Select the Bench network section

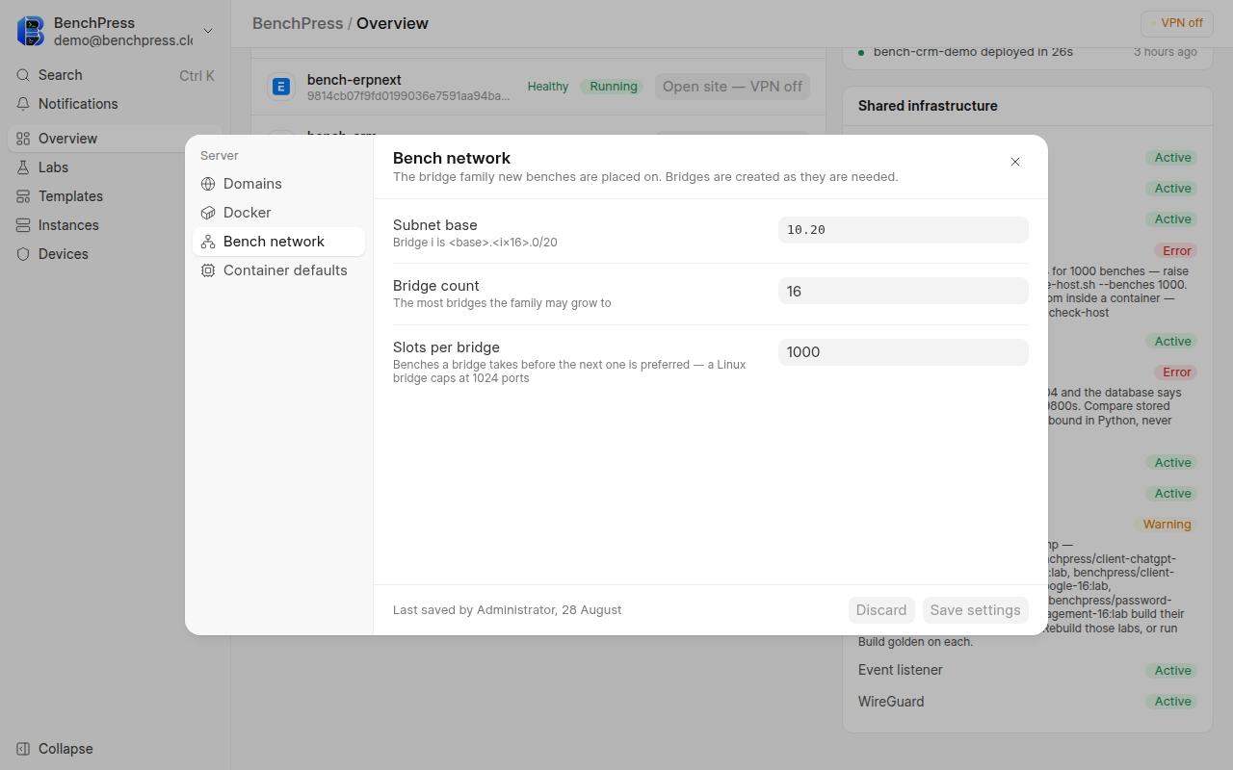(x=279, y=242)
